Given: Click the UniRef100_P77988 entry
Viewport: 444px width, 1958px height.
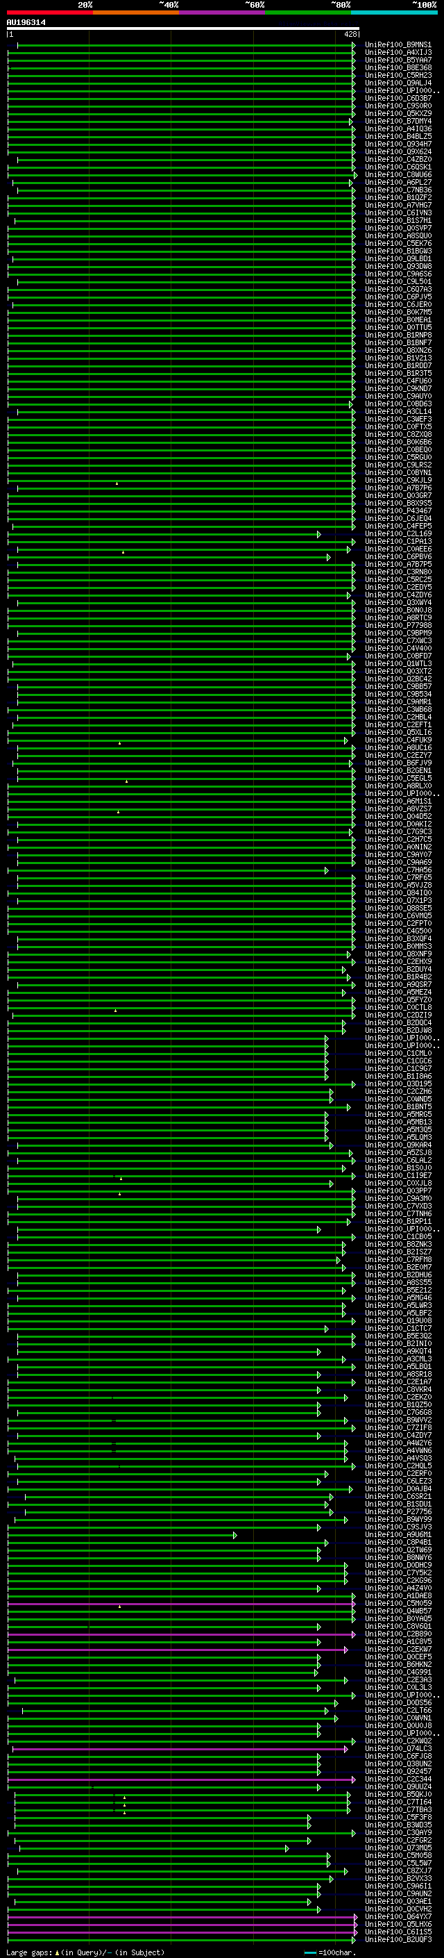Looking at the screenshot, I should pos(398,626).
